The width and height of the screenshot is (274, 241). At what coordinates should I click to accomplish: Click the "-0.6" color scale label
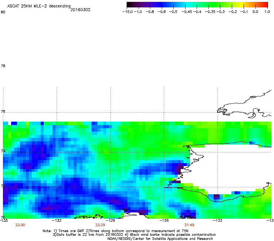coord(162,12)
